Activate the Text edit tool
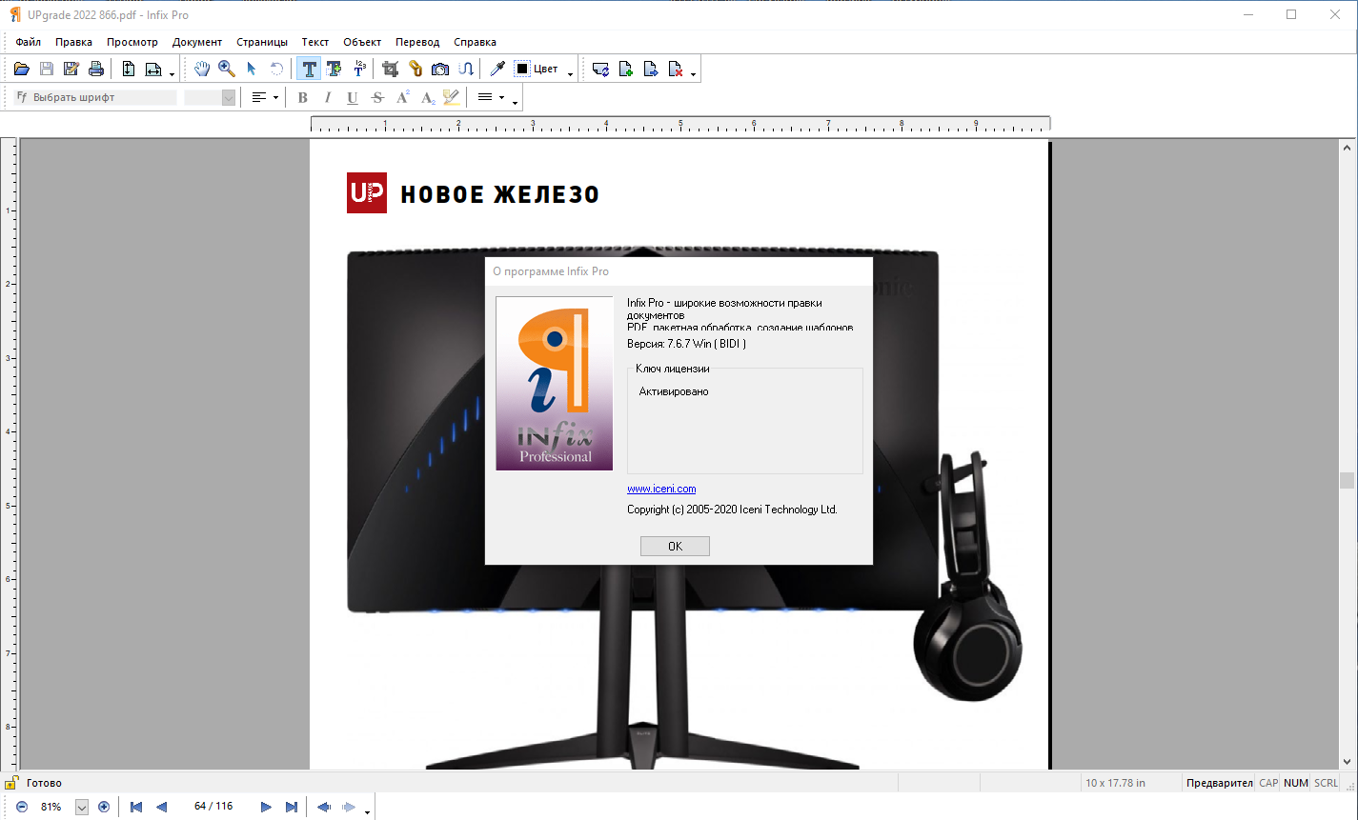Screen dimensions: 1358x820 pyautogui.click(x=309, y=69)
